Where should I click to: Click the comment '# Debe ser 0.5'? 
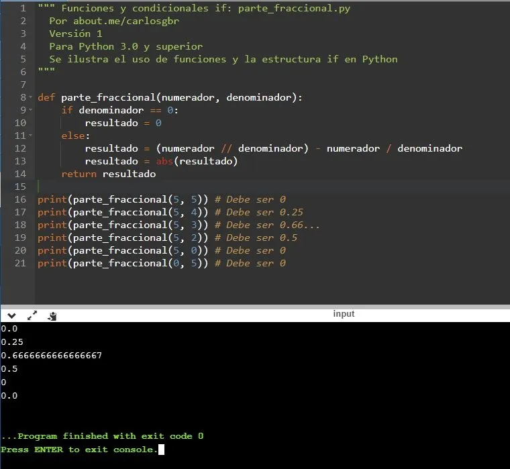tap(256, 238)
